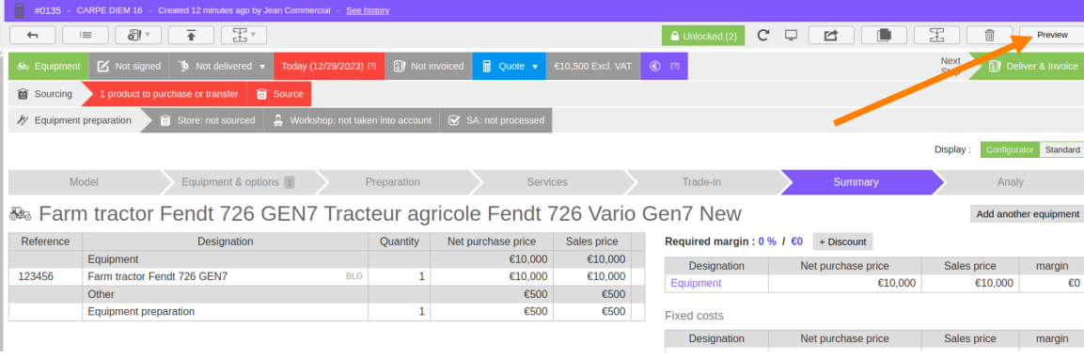Expand the Not delivered dropdown arrow
This screenshot has width=1084, height=359.
262,67
